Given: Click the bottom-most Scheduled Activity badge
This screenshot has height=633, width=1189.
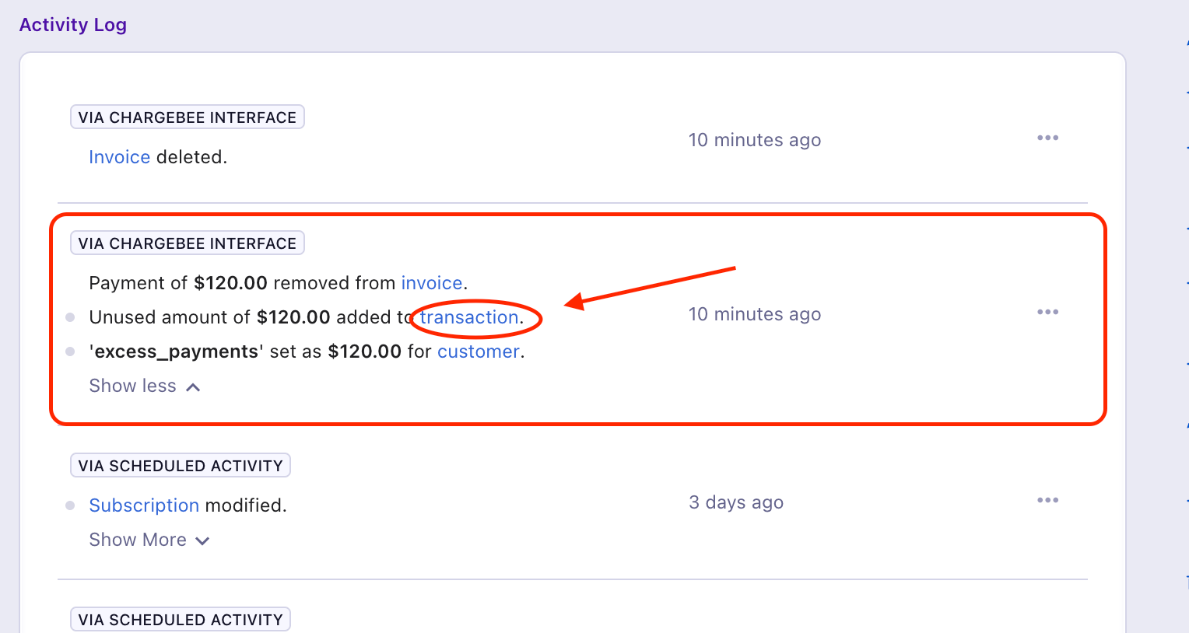Looking at the screenshot, I should (180, 620).
